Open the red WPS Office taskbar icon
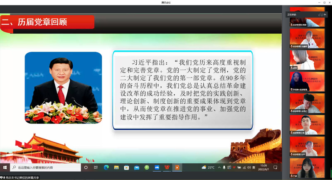 click(167, 168)
